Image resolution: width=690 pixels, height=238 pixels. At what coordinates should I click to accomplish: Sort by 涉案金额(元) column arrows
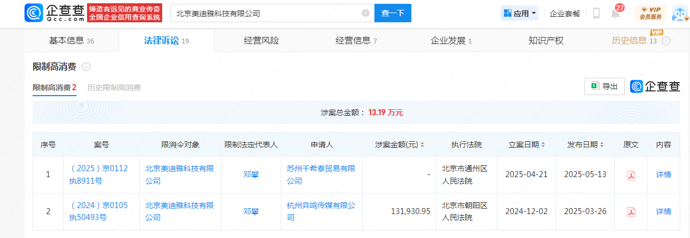pyautogui.click(x=422, y=145)
